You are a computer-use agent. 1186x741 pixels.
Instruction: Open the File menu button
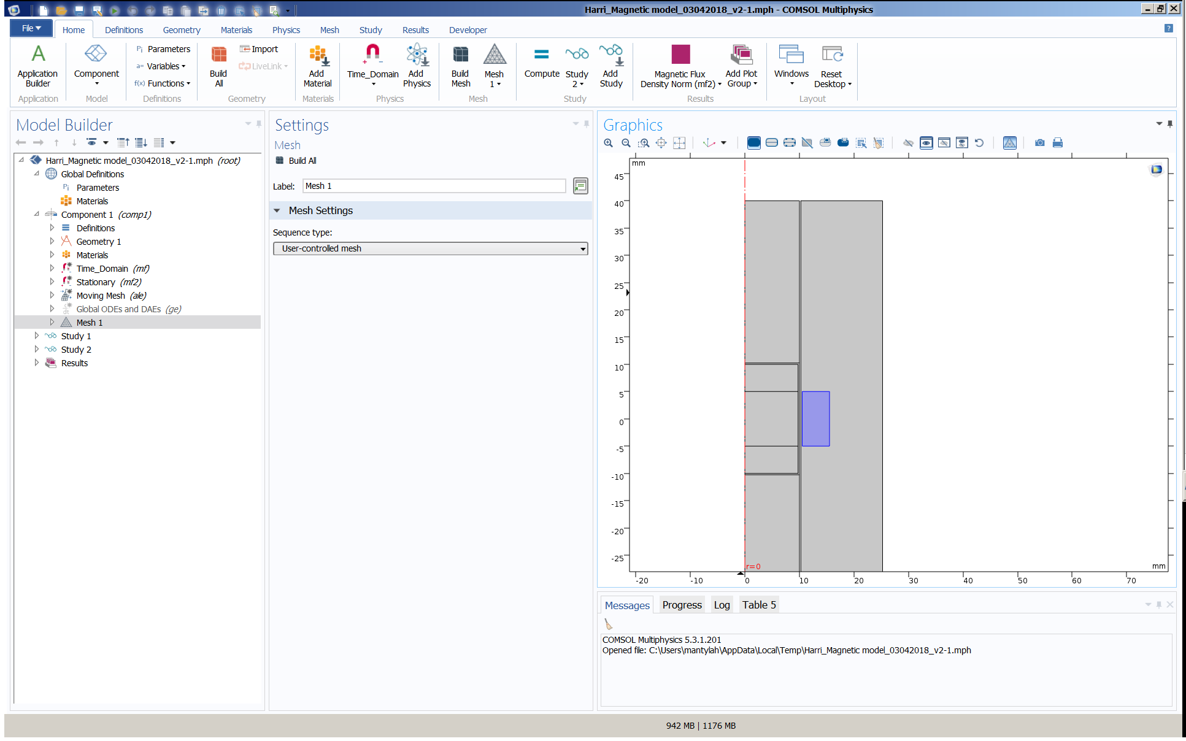(x=31, y=28)
